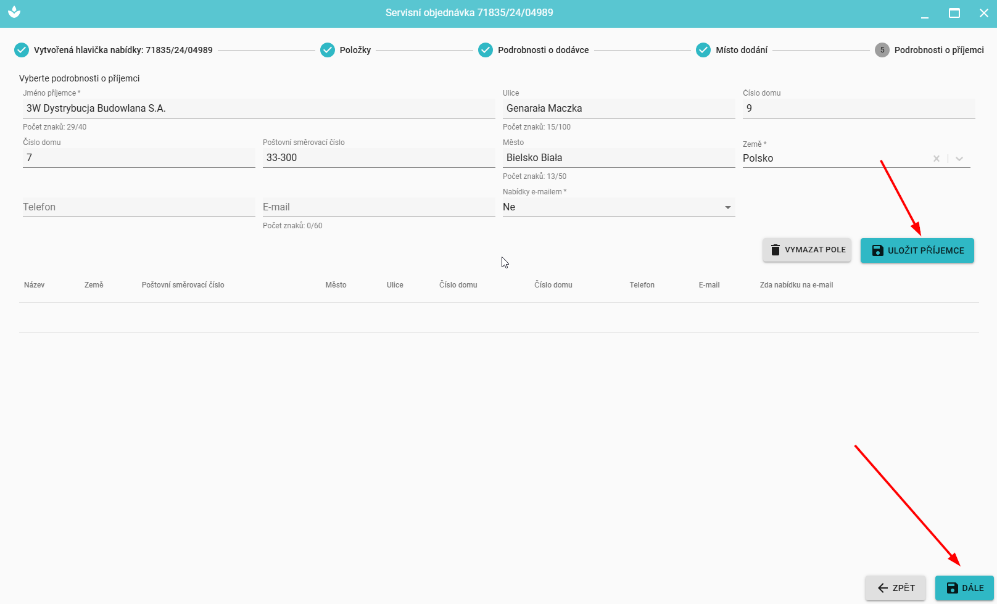Viewport: 997px width, 604px height.
Task: Select the Poštovní směrovací číslo field
Action: click(378, 158)
